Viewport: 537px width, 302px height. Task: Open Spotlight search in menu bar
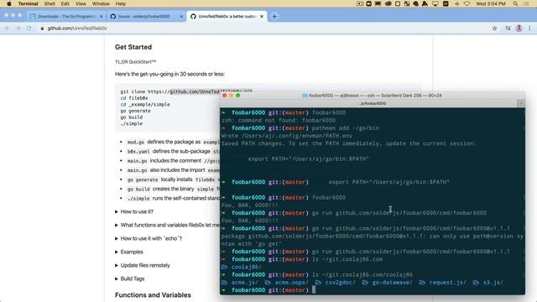[x=515, y=3]
